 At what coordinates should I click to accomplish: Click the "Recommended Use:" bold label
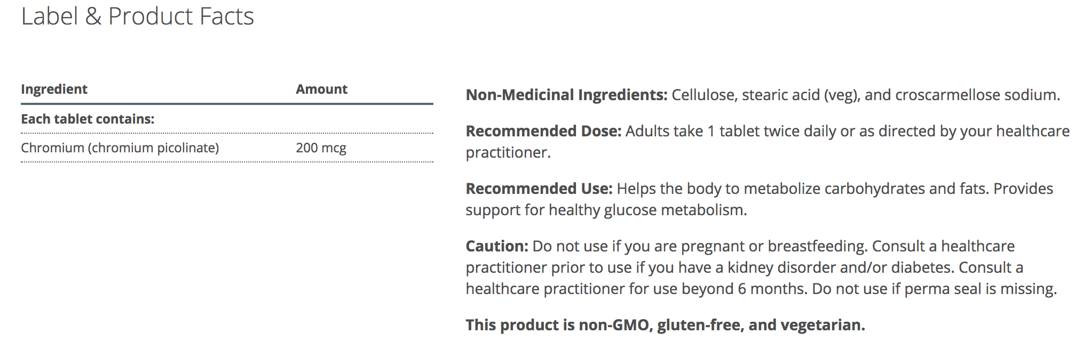[539, 189]
